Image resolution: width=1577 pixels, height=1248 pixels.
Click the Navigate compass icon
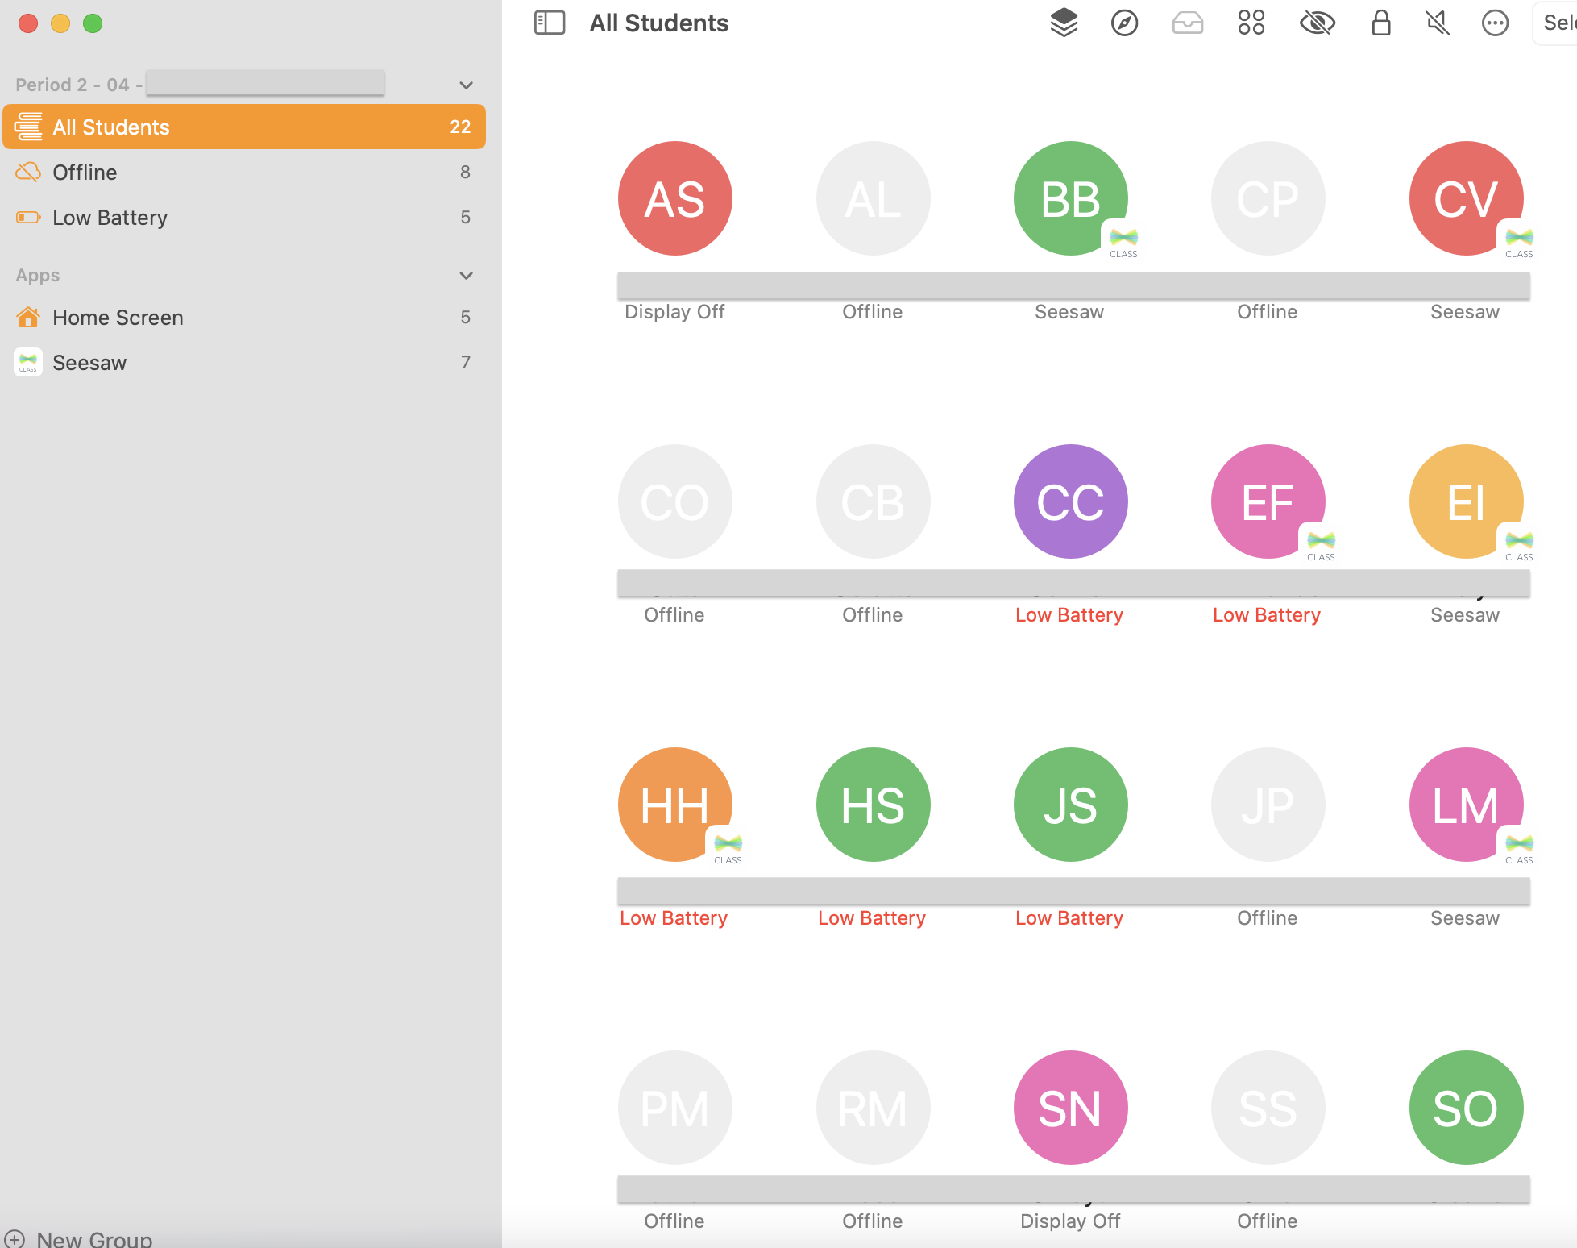pyautogui.click(x=1124, y=23)
